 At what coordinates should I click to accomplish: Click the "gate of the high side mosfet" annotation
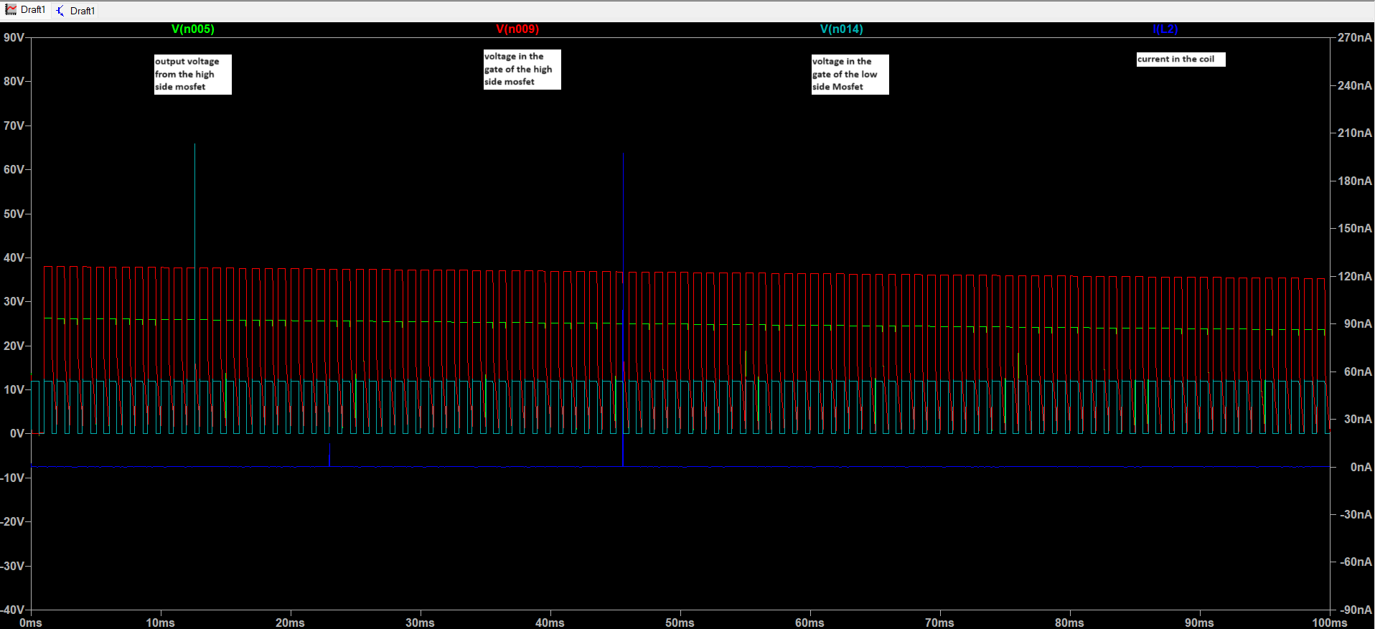[x=522, y=69]
